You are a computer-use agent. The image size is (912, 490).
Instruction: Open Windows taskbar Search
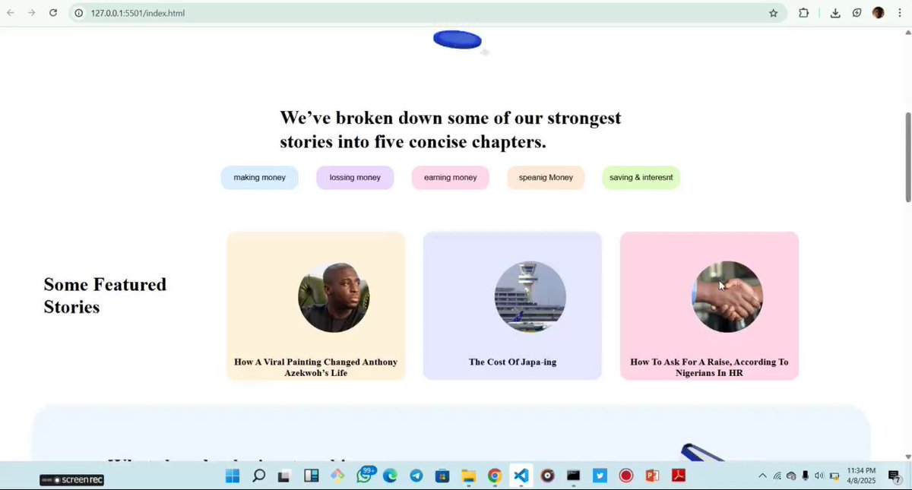tap(259, 476)
